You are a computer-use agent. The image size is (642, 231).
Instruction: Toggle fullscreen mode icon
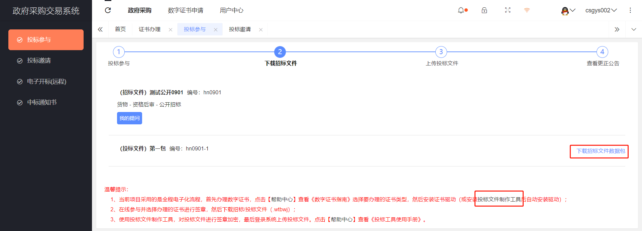pyautogui.click(x=508, y=10)
